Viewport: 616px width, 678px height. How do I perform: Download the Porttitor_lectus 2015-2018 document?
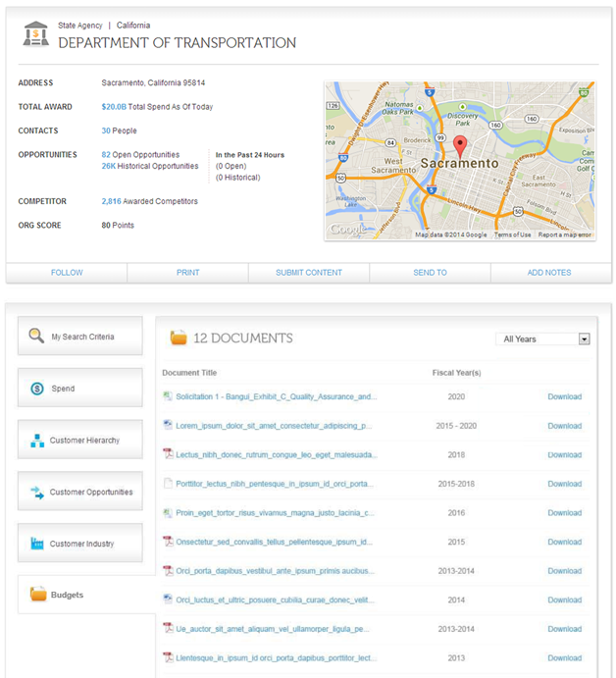click(565, 484)
